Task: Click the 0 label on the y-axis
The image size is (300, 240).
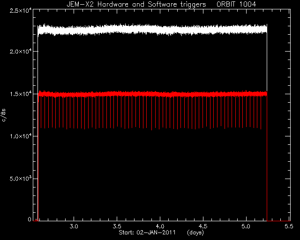Action: point(30,219)
